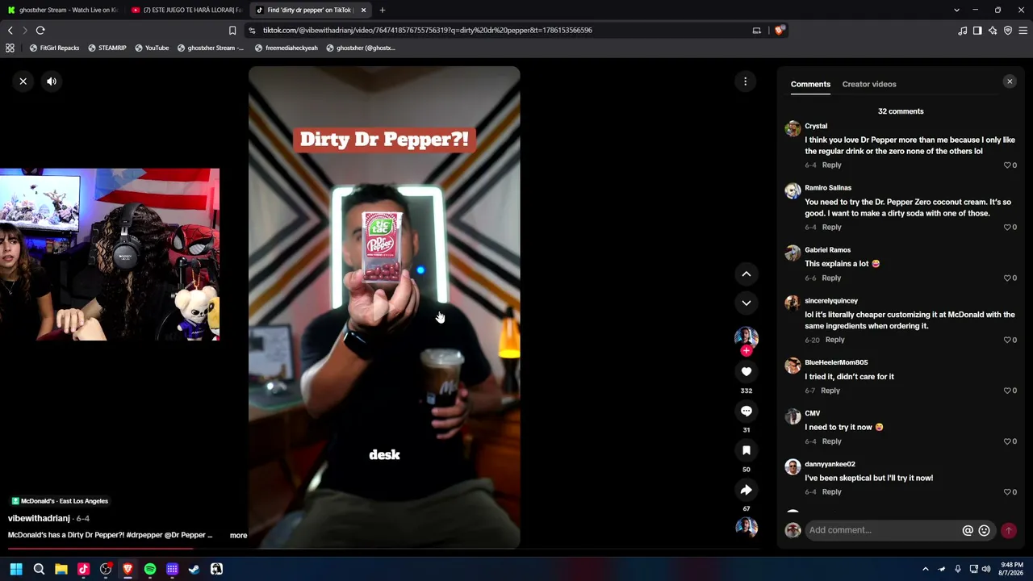Close the TikTok video viewer
The image size is (1033, 581).
[x=23, y=82]
